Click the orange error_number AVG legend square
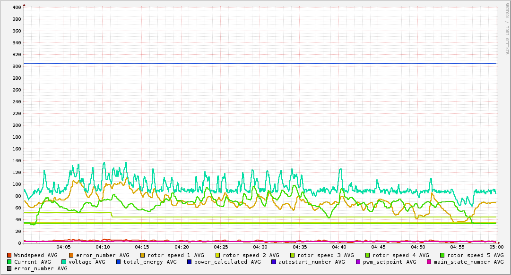The width and height of the screenshot is (511, 275). tap(71, 255)
